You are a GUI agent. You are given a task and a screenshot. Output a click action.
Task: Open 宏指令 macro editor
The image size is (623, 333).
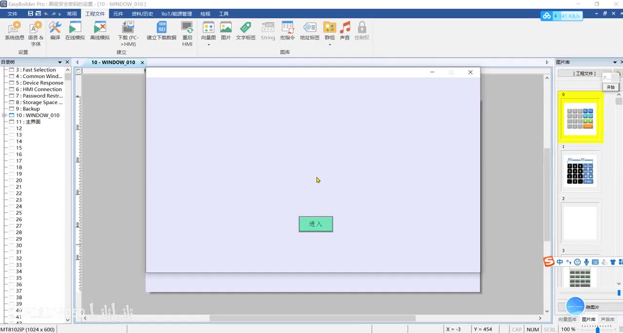288,31
